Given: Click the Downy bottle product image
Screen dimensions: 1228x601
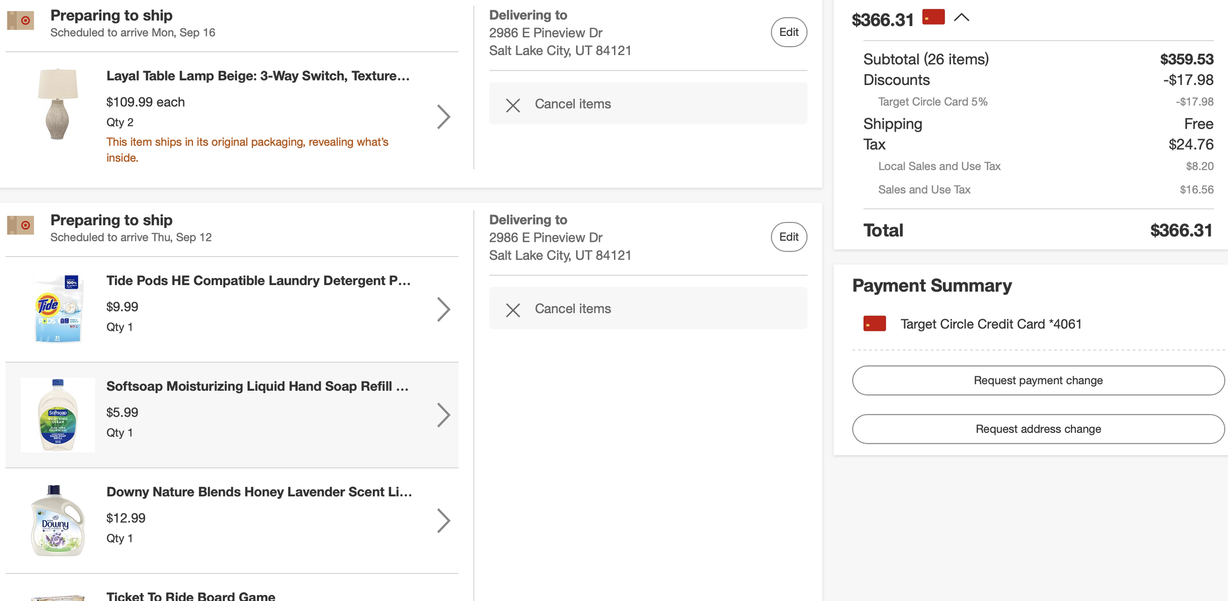Looking at the screenshot, I should pyautogui.click(x=58, y=520).
